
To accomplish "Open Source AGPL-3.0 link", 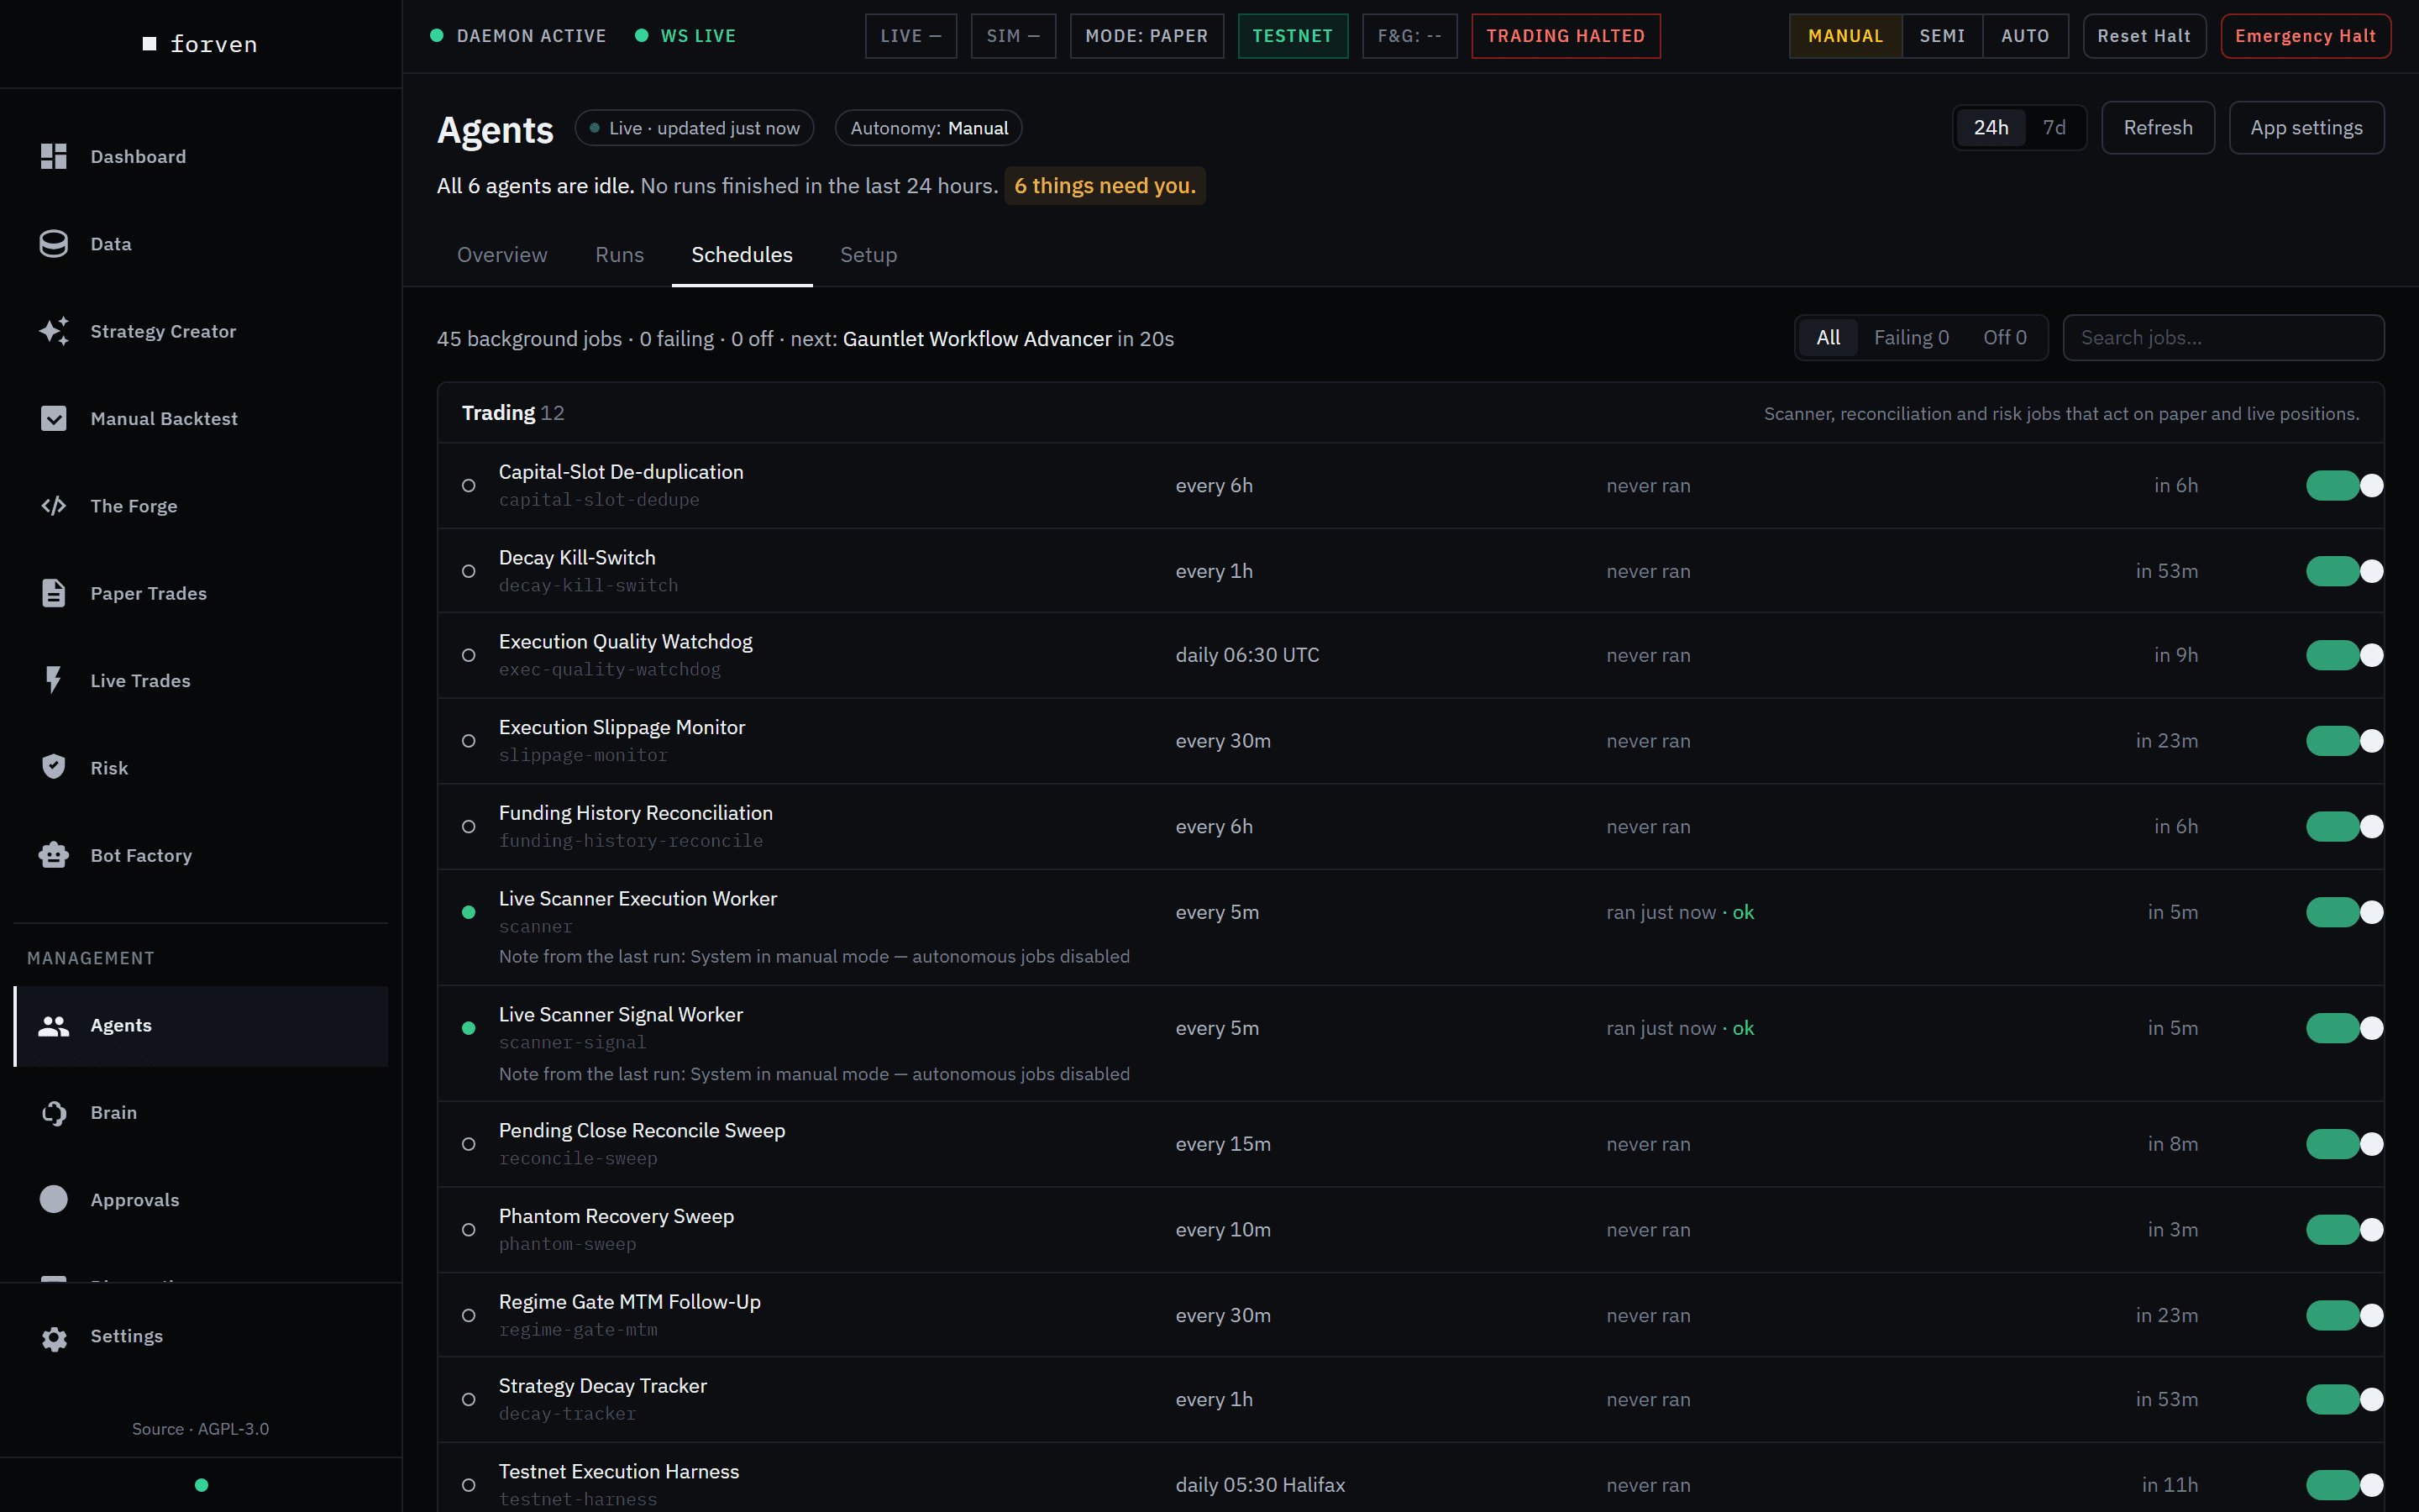I will (200, 1429).
